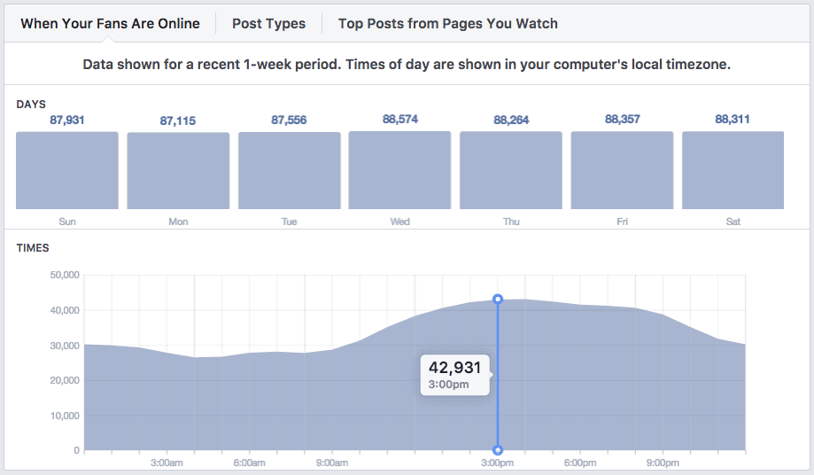Image resolution: width=814 pixels, height=475 pixels.
Task: Click the 6:00am label on time axis
Action: [x=249, y=463]
